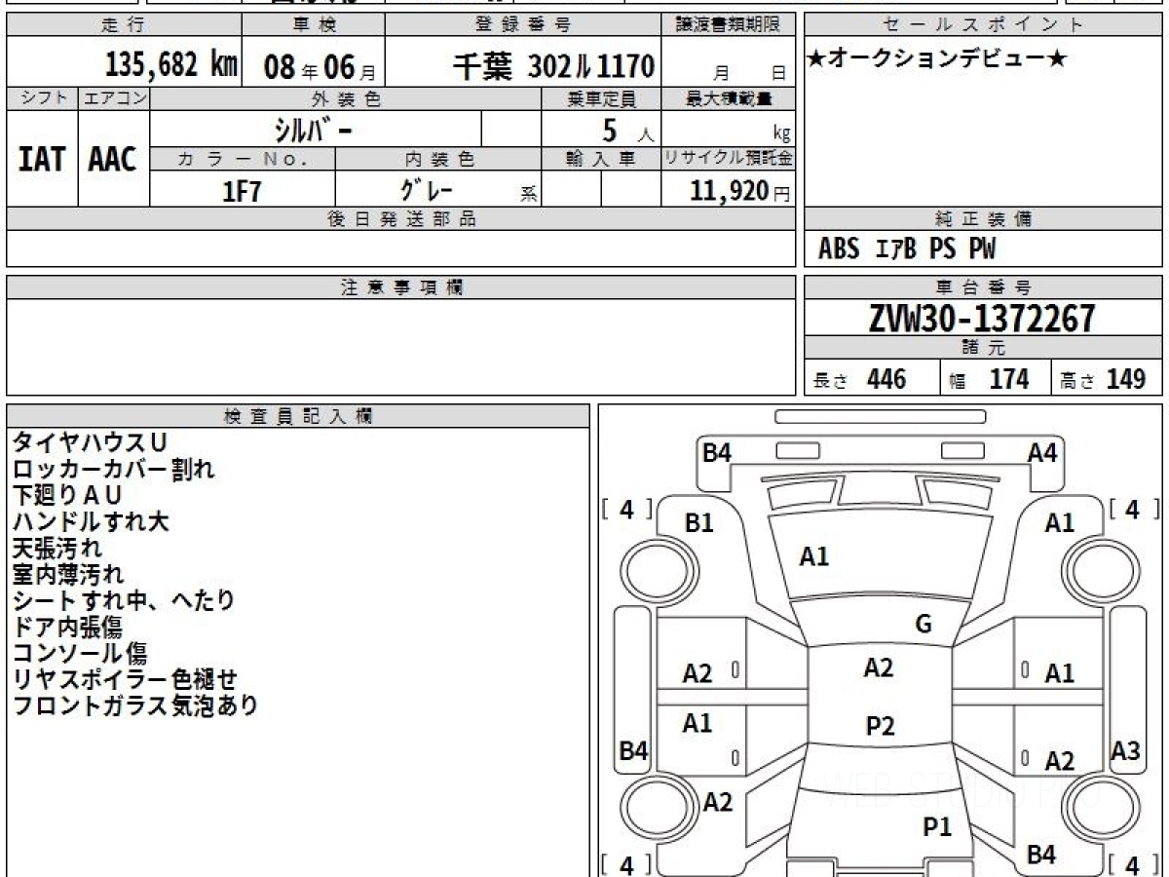This screenshot has width=1169, height=877.
Task: Click the 注意事項欄 header
Action: pyautogui.click(x=401, y=287)
